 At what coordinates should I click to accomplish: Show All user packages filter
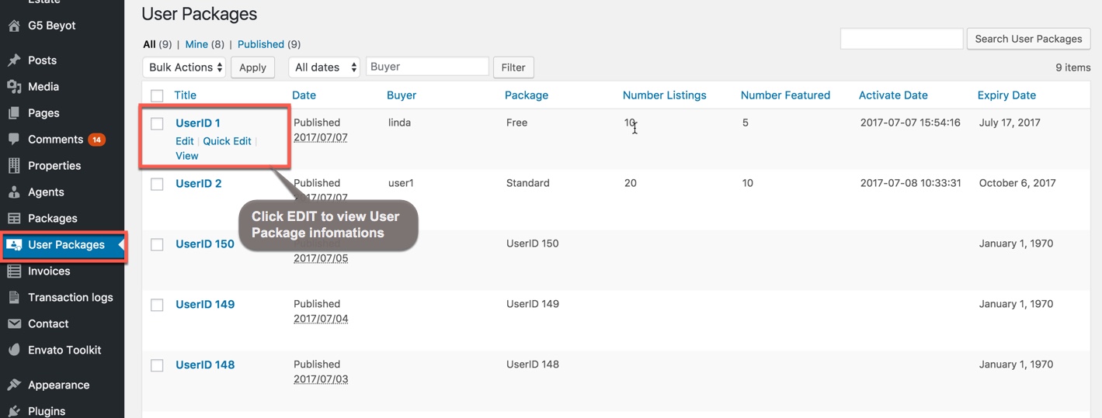pos(150,44)
